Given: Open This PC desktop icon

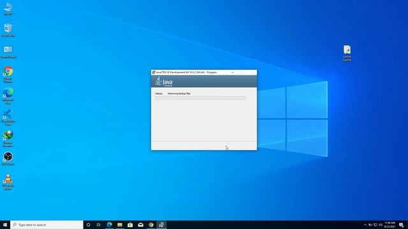Looking at the screenshot, I should 8,8.
